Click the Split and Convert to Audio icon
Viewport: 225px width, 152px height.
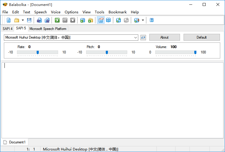coord(47,20)
